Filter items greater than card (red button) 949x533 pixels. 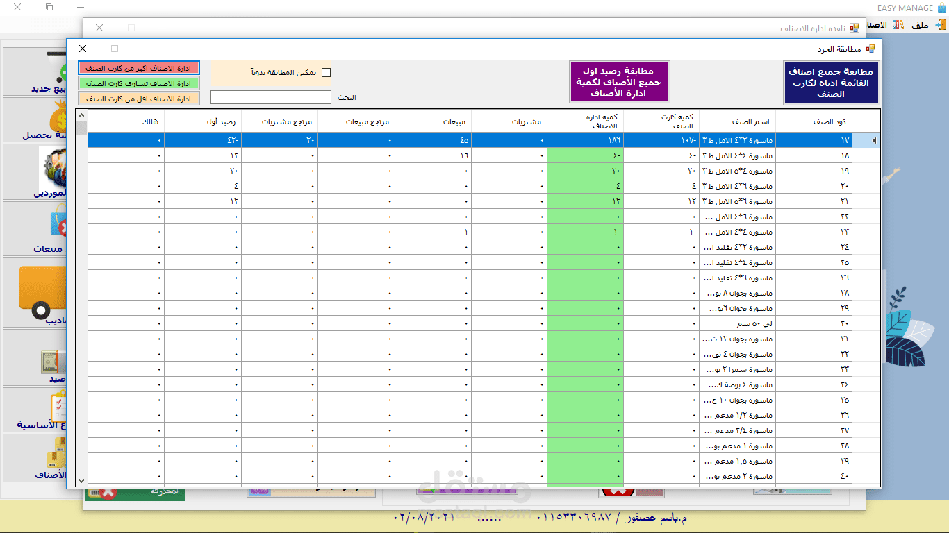click(x=139, y=68)
